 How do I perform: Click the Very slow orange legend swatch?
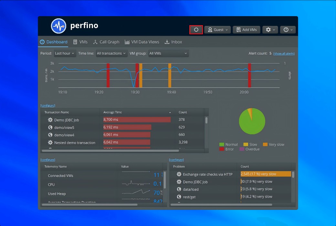(265, 144)
